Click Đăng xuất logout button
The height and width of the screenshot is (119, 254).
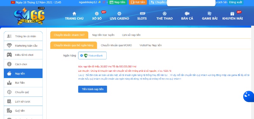[x=235, y=2]
